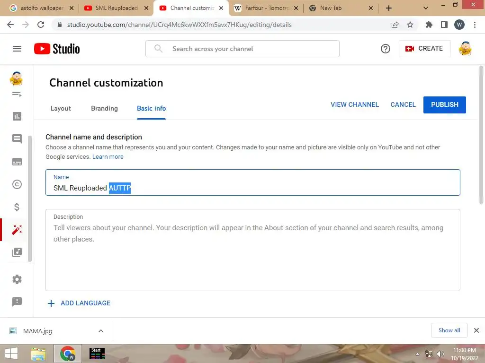Viewport: 485px width, 363px height.
Task: Click the address bar URL
Action: pyautogui.click(x=180, y=25)
